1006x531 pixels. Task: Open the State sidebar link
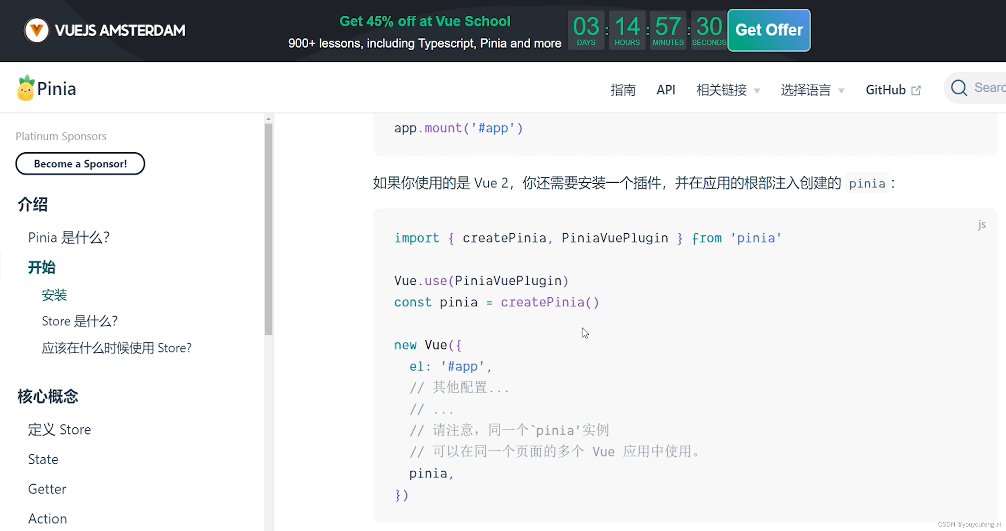pos(43,459)
